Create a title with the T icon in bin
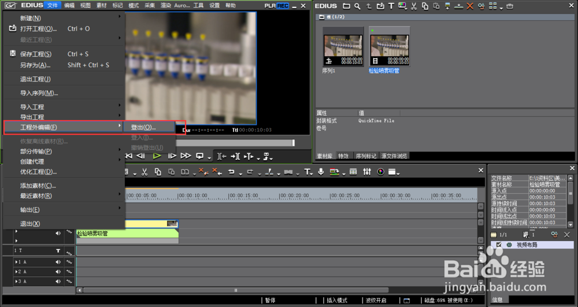 pyautogui.click(x=391, y=6)
